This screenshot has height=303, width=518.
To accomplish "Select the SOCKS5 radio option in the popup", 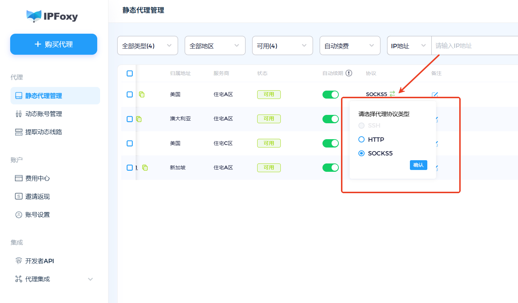I will click(x=361, y=153).
